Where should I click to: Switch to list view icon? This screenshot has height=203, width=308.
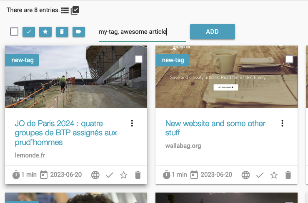click(x=65, y=10)
